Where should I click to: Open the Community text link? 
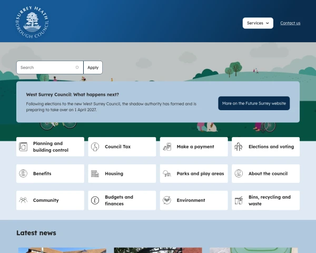[46, 200]
